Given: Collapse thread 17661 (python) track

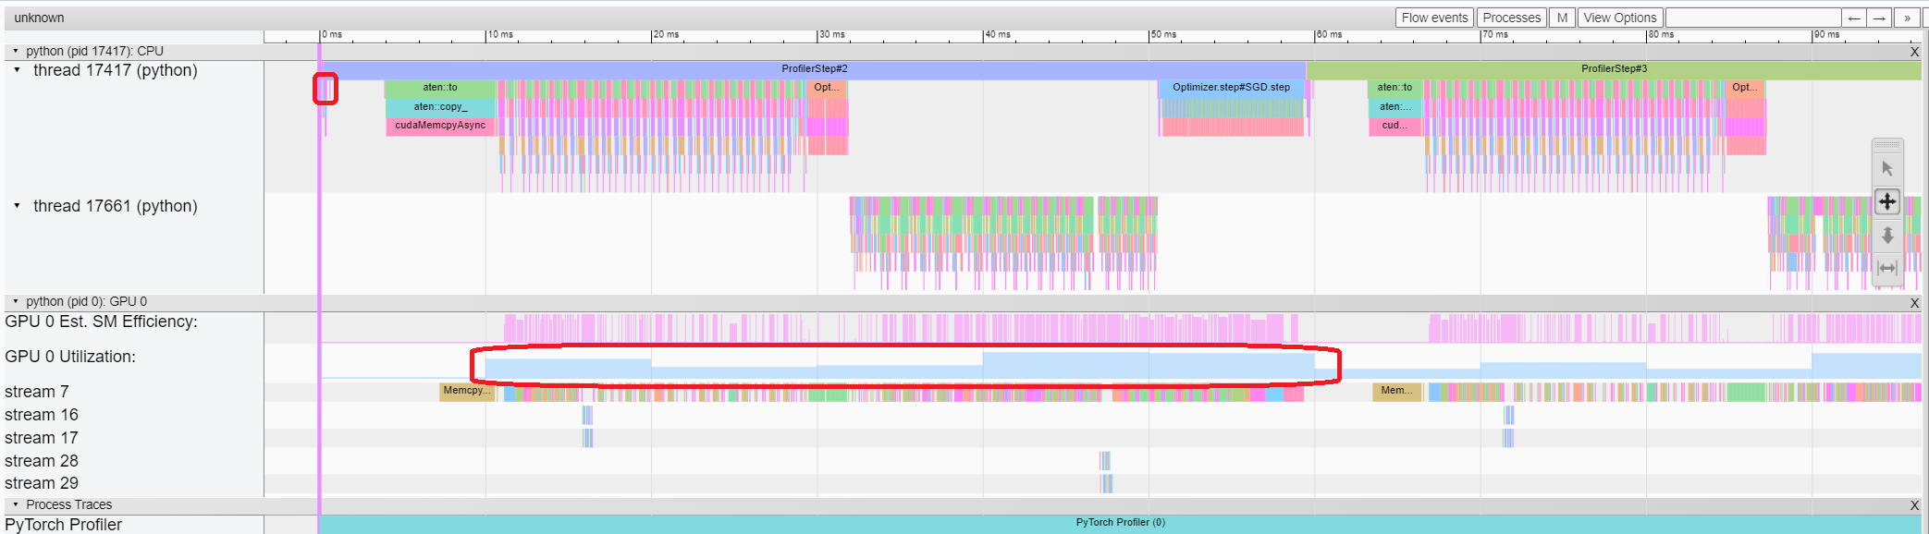Looking at the screenshot, I should (x=18, y=206).
